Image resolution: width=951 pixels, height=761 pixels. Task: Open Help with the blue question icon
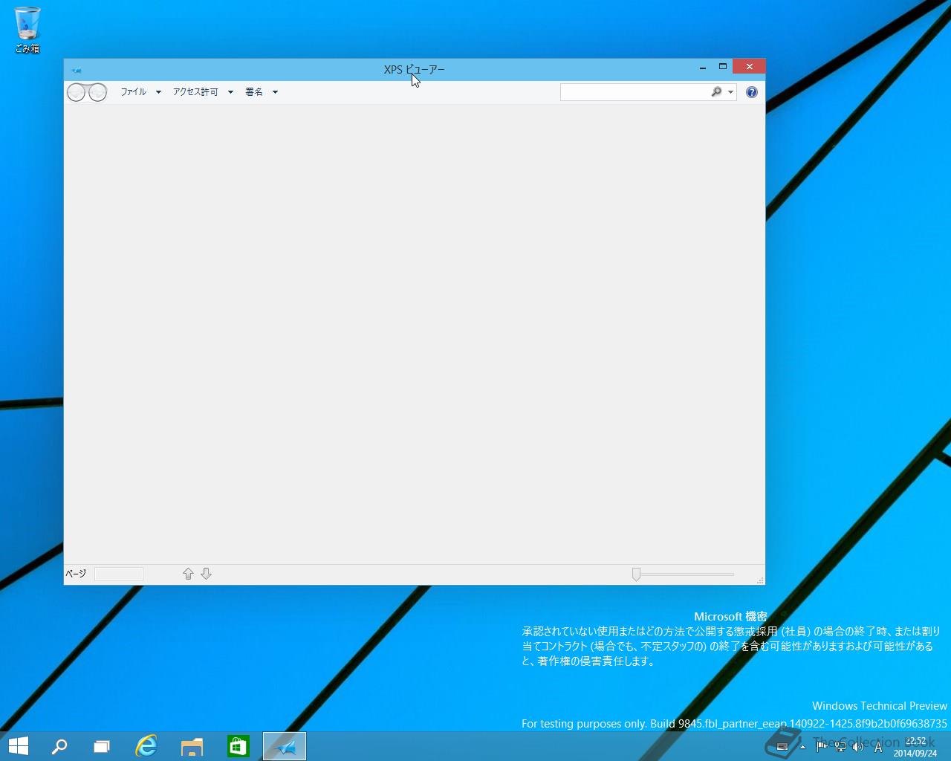[752, 92]
